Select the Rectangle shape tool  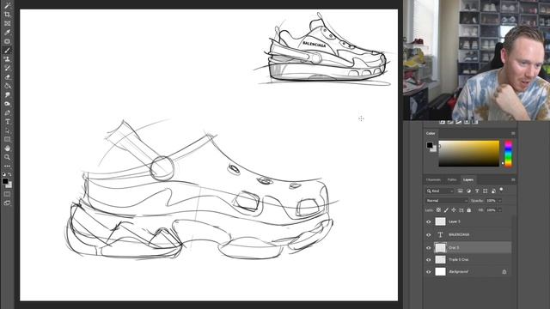point(7,139)
